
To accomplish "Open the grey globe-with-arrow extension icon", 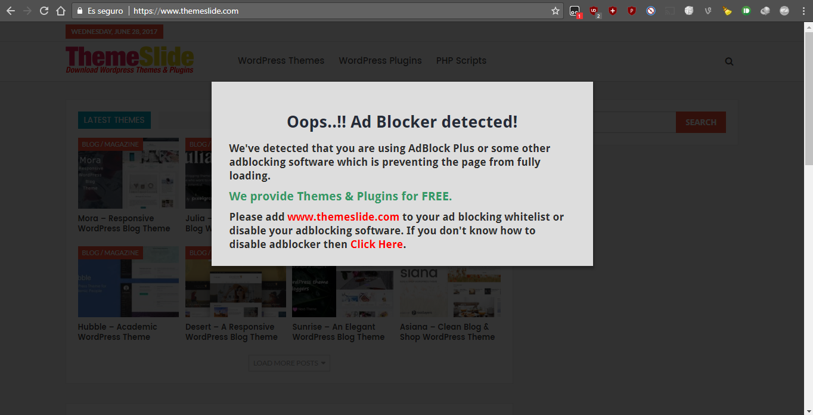I will [x=765, y=11].
